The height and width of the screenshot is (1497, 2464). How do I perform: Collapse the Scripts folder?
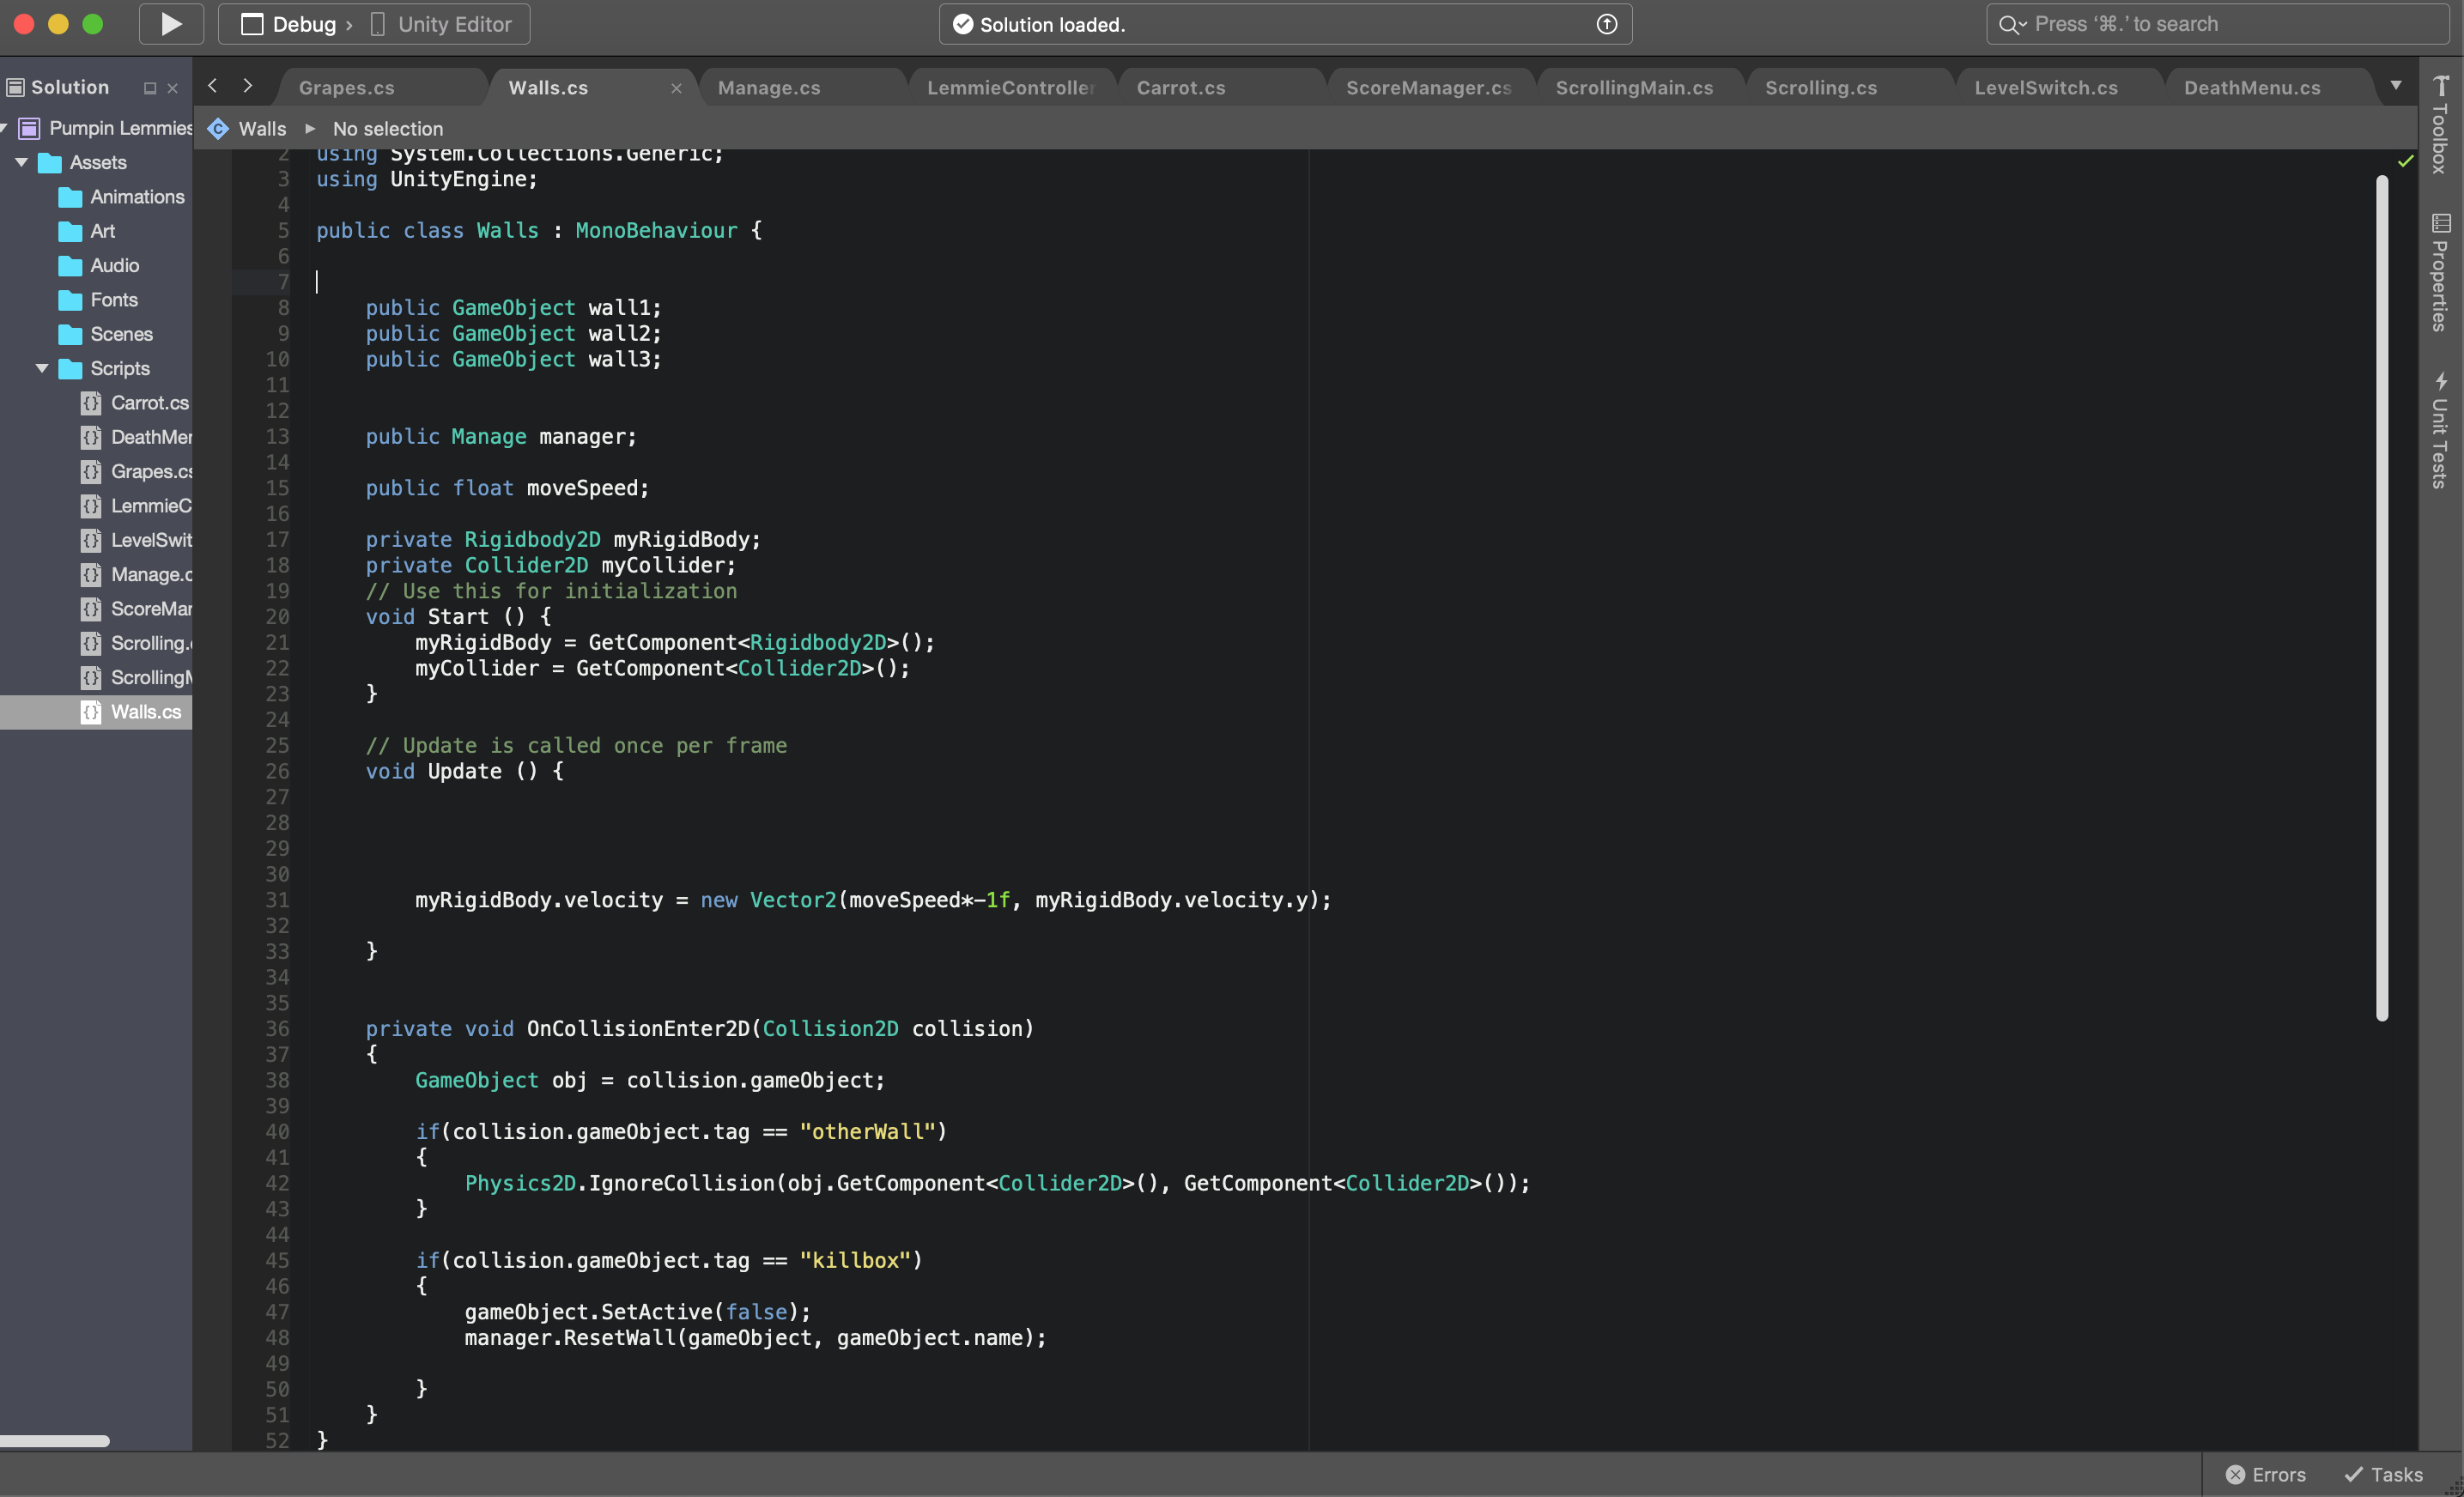(42, 368)
